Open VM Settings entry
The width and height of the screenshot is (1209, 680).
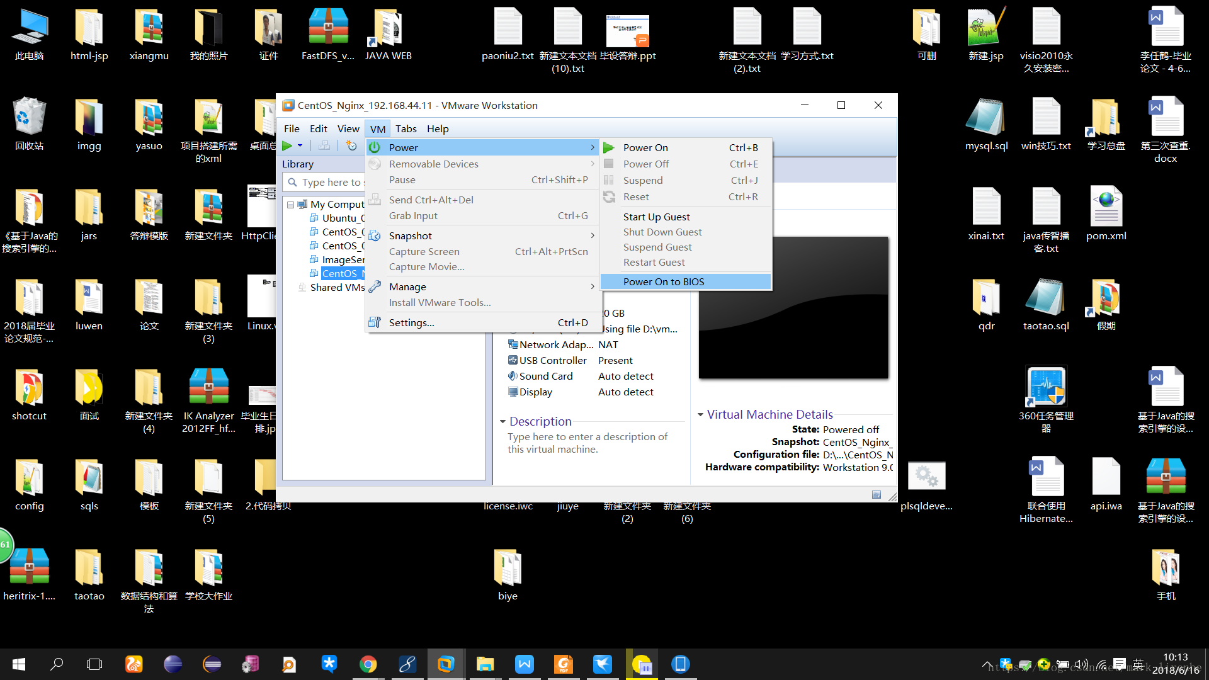pyautogui.click(x=482, y=322)
